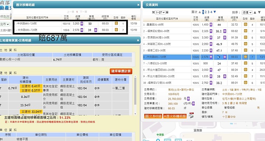Click the 歷次移轉明細 orange button
The width and height of the screenshot is (265, 141).
175,116
